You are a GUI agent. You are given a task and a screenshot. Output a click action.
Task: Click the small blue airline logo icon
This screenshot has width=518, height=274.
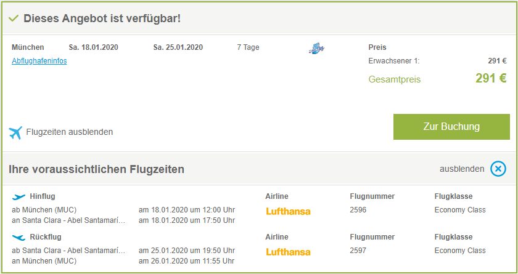(x=316, y=49)
